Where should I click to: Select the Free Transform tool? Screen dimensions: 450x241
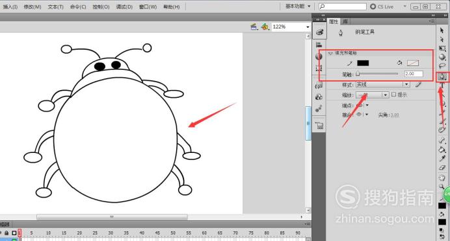[442, 49]
